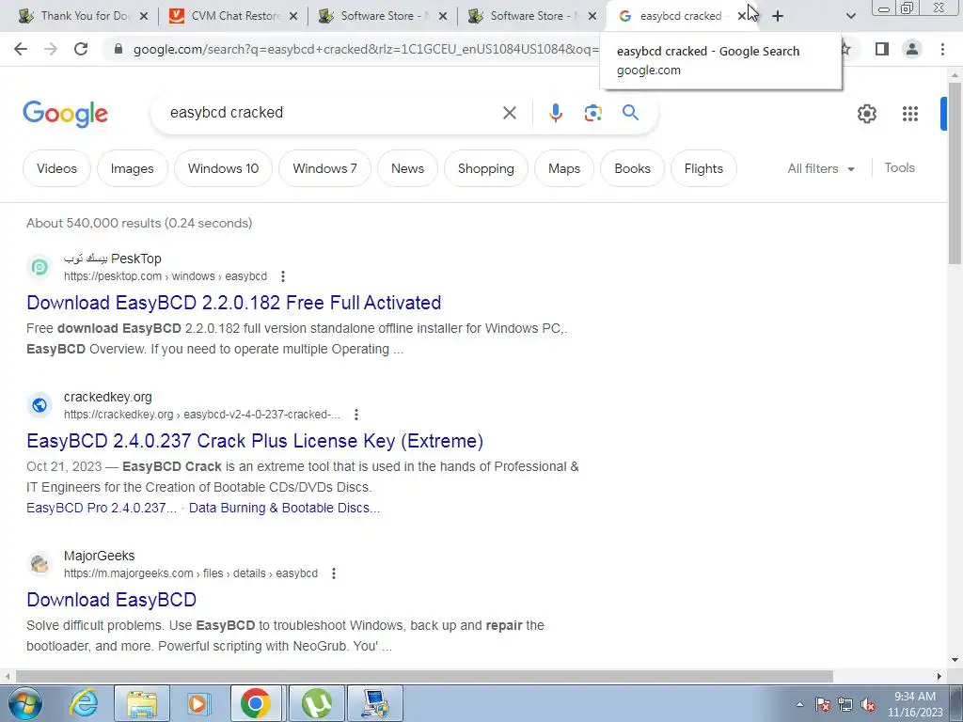Viewport: 963px width, 722px height.
Task: Search by image with Google Lens
Action: tap(592, 113)
